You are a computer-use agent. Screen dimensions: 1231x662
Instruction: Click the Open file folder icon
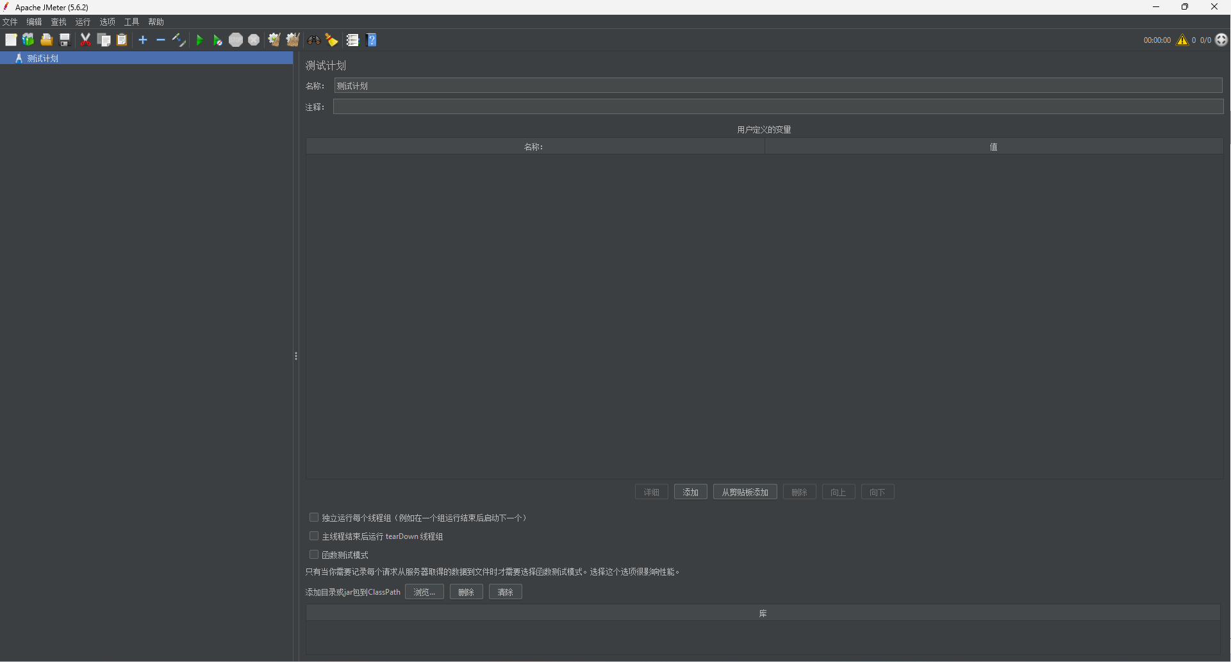click(x=46, y=40)
